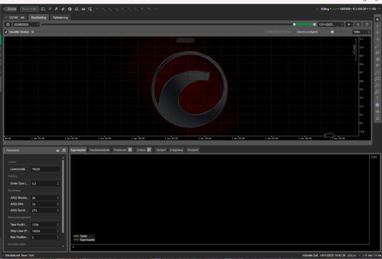Image resolution: width=382 pixels, height=259 pixels.
Task: Click the Zurück button
Action: (12, 10)
